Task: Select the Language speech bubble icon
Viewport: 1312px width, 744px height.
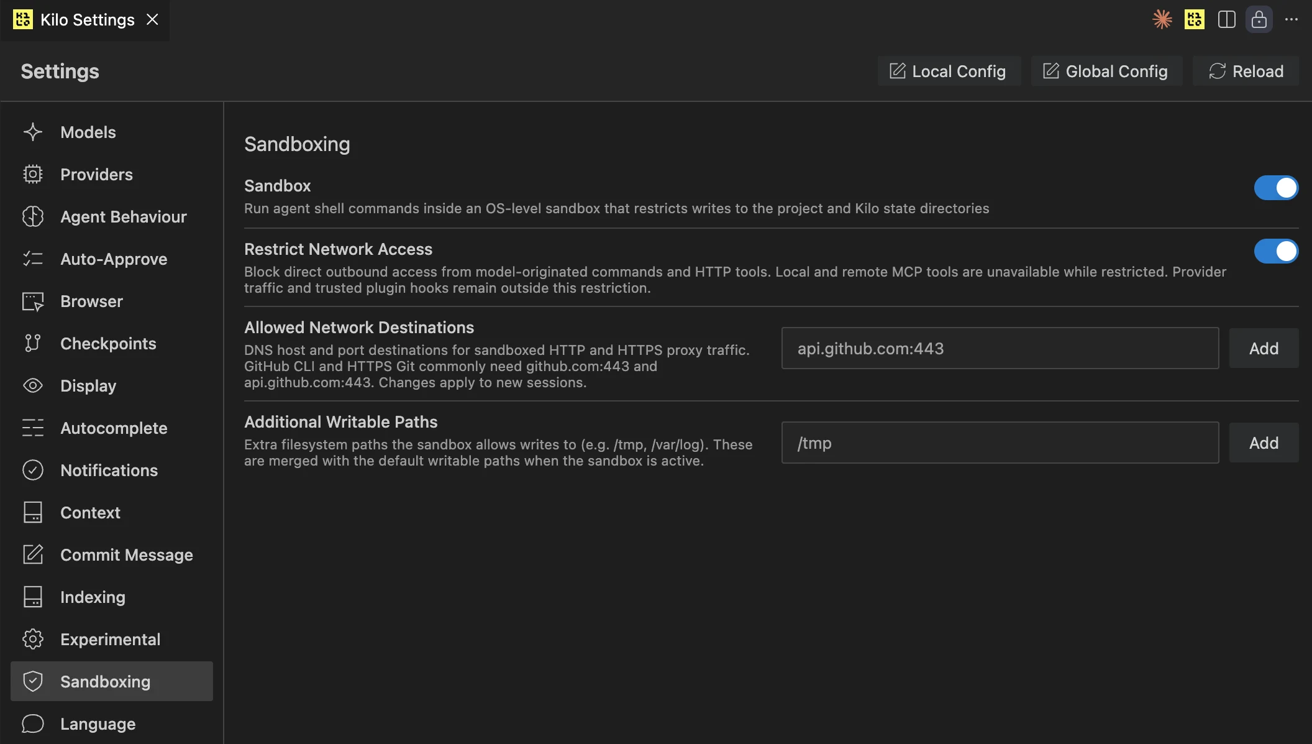Action: (32, 723)
